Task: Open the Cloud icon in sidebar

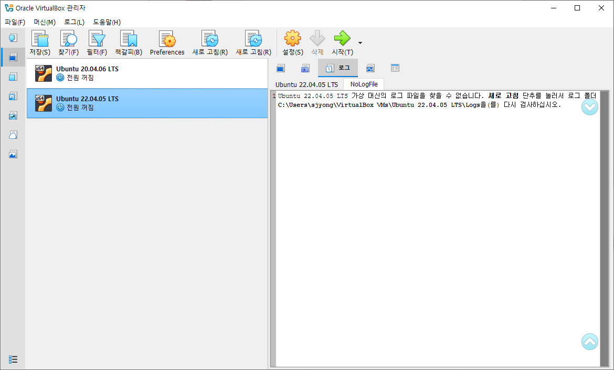Action: coord(13,135)
